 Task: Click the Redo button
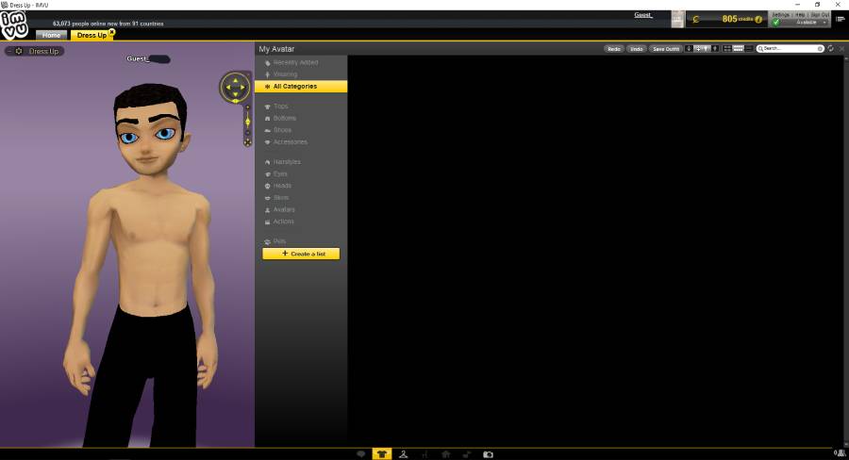click(614, 49)
